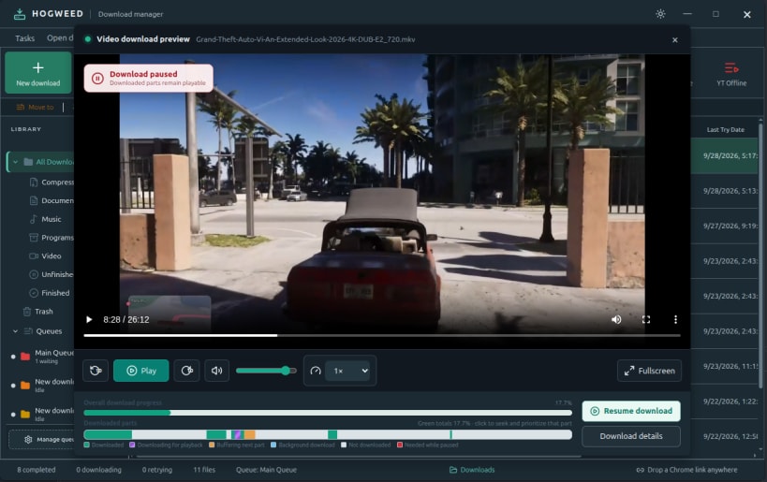Open Download details
The height and width of the screenshot is (482, 767).
point(631,436)
